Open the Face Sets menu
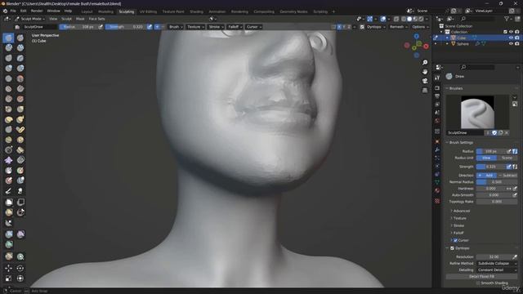 [96, 19]
